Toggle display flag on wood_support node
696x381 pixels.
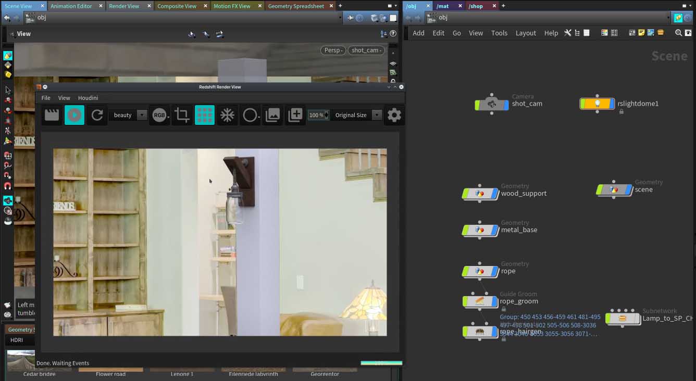(x=494, y=194)
